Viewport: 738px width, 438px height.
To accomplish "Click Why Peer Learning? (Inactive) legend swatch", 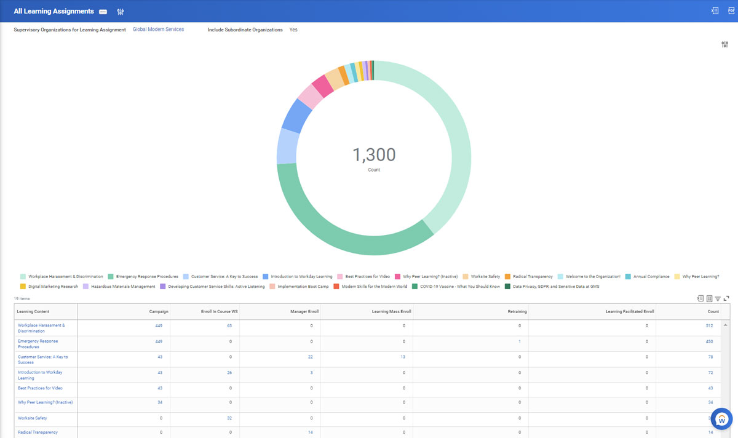I will click(398, 277).
